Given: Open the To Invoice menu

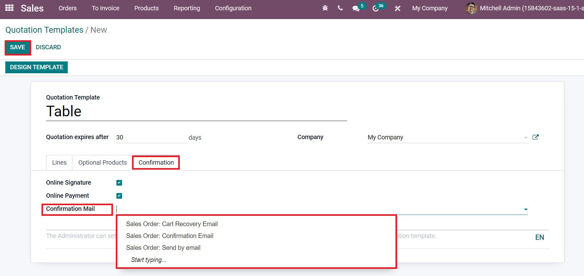Looking at the screenshot, I should 106,8.
